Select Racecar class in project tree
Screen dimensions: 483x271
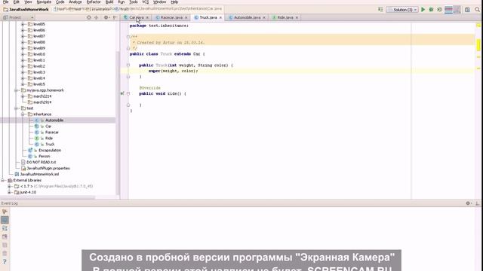51,132
